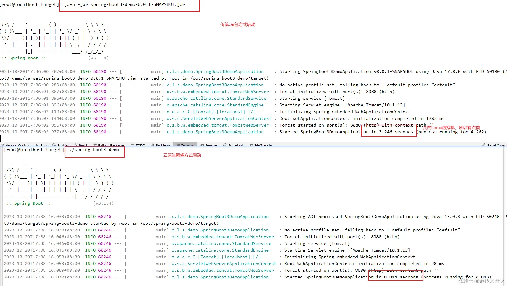Viewport: 507px width, 286px height.
Task: Click the timestamp ending '17:36:01.867+08:00'
Action: (37, 92)
